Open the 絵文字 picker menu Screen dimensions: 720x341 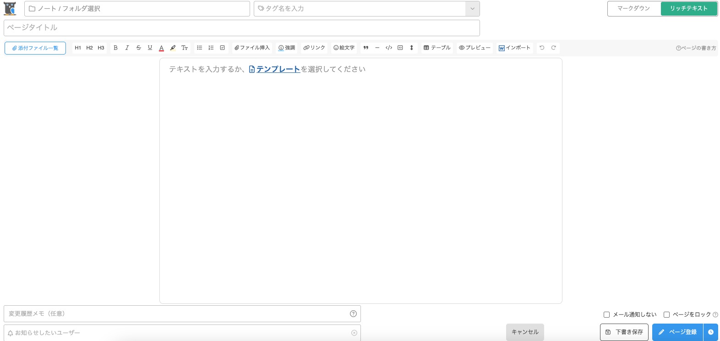click(344, 48)
